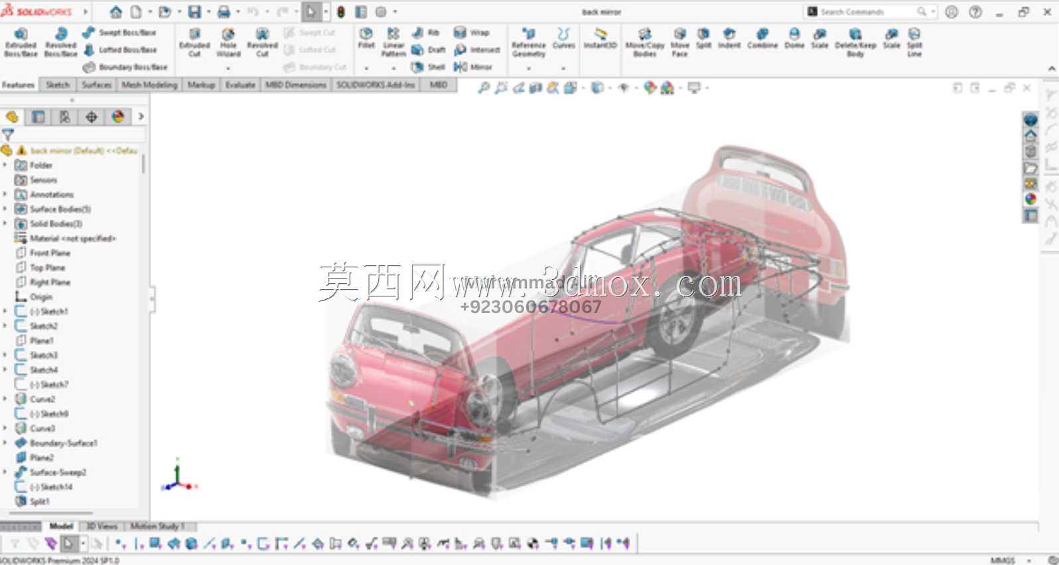This screenshot has height=565, width=1059.
Task: Open the Appearances color sphere in task pane
Action: coord(1030,198)
